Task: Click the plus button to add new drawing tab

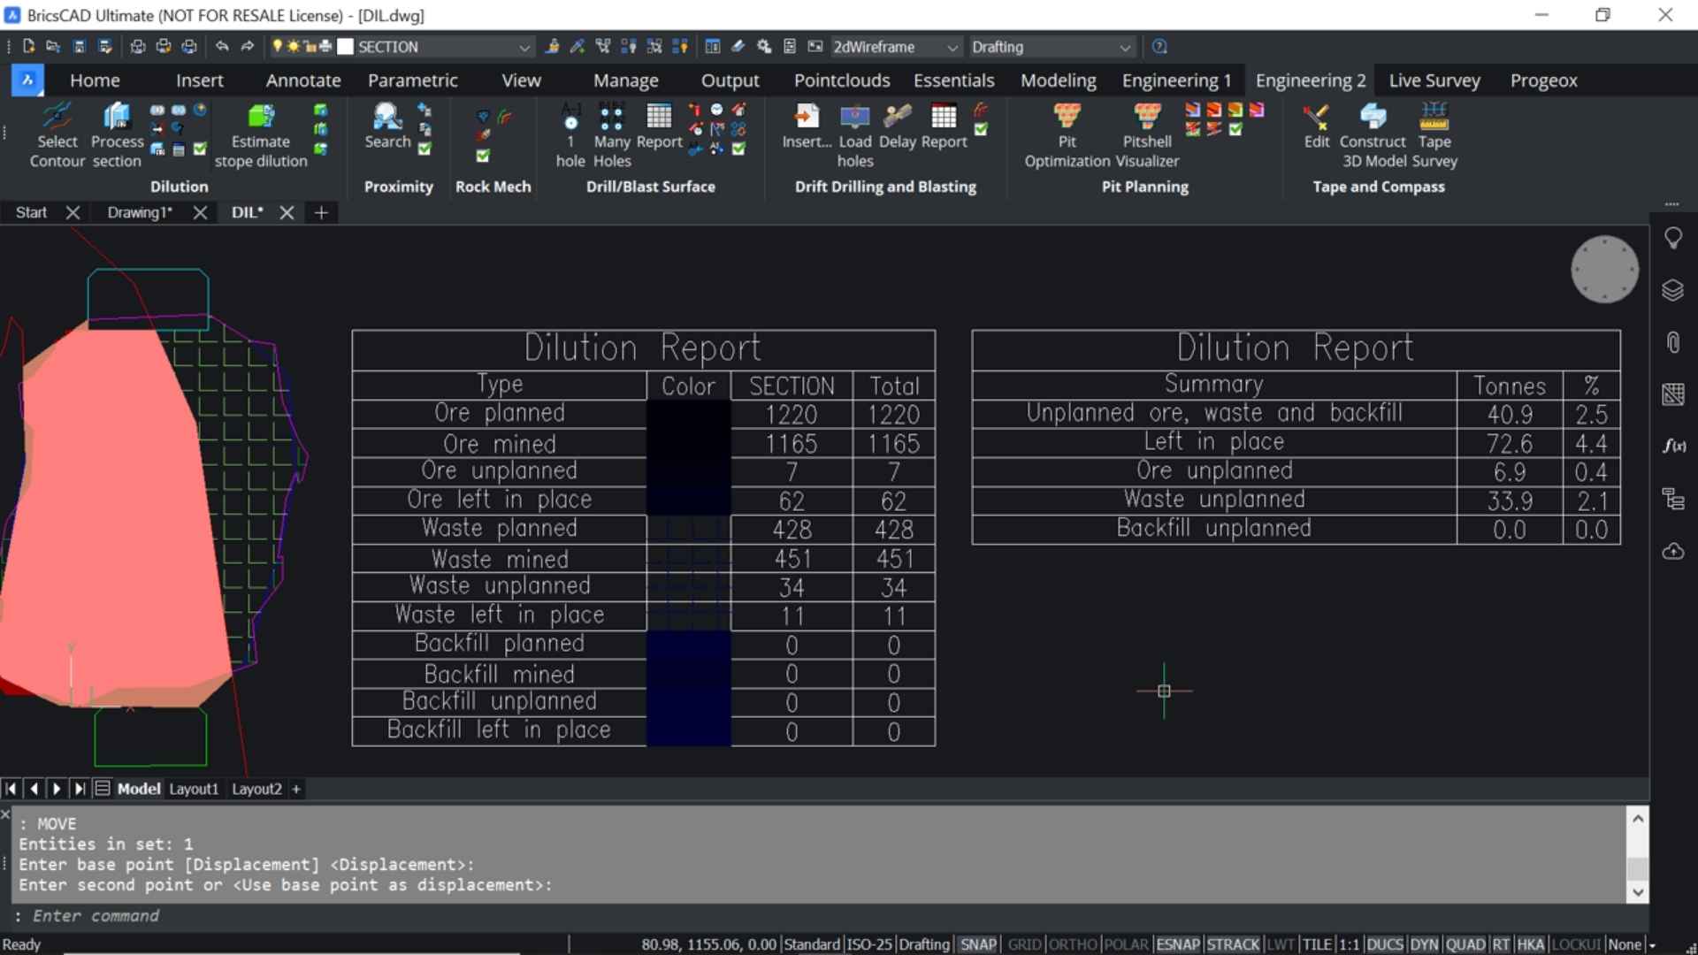Action: click(320, 212)
